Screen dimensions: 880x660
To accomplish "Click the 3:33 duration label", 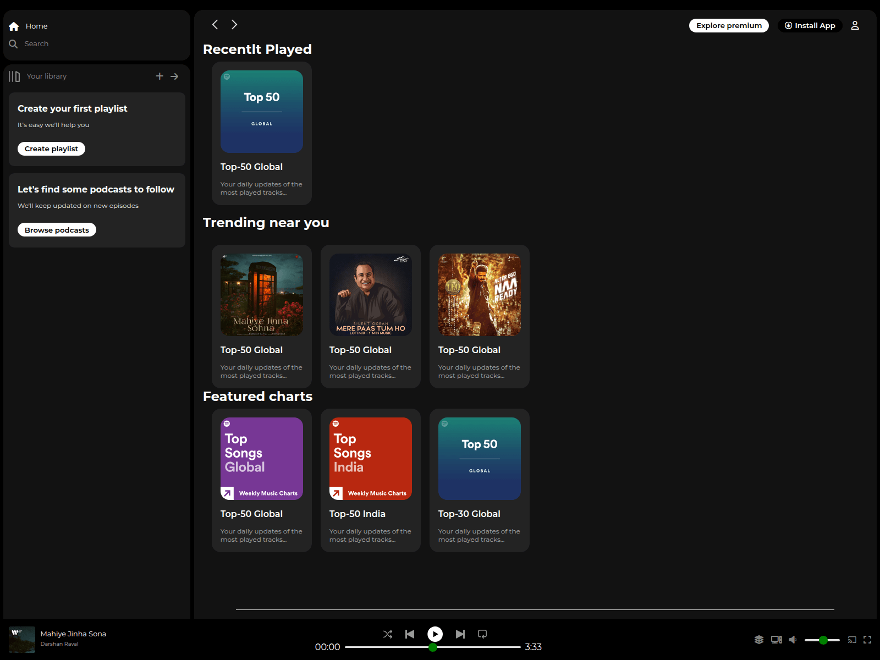I will click(x=533, y=647).
